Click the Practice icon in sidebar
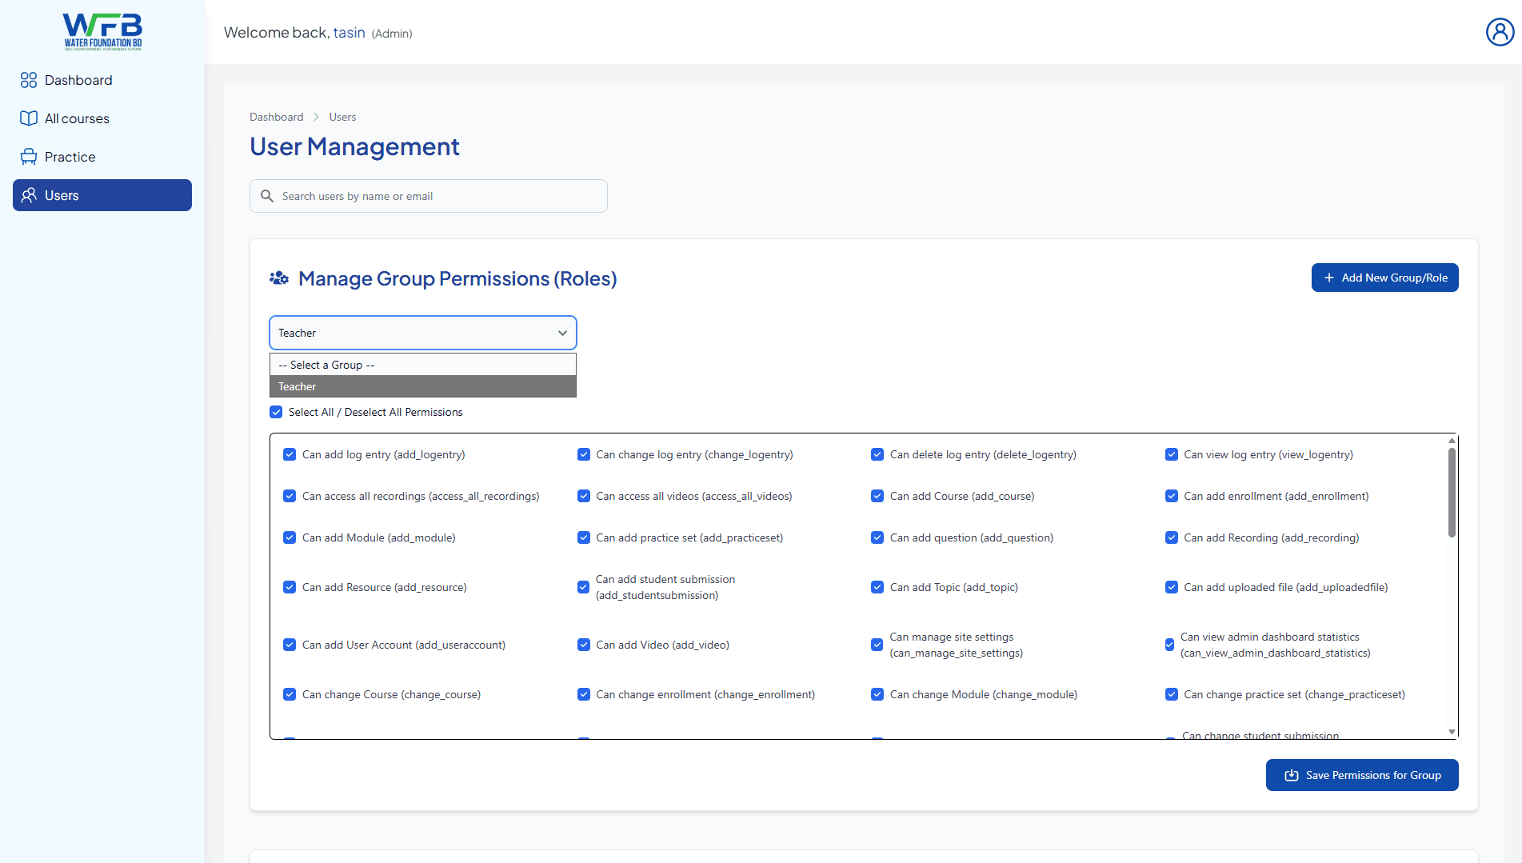 [29, 157]
